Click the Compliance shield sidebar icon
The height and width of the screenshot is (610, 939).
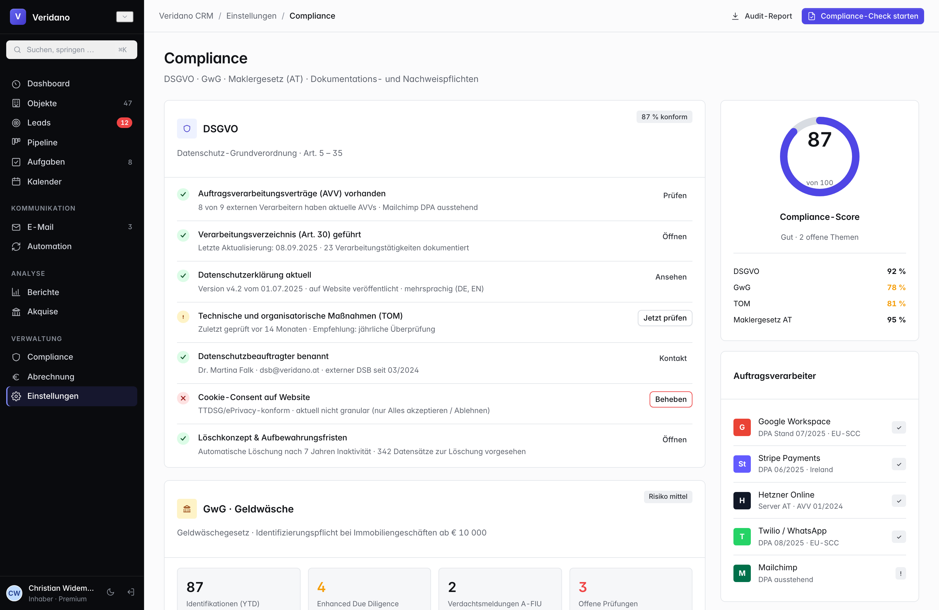coord(16,357)
